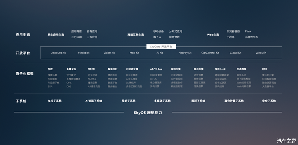The width and height of the screenshot is (298, 145).
Task: Select CarControl Kit entry
Action: coord(210,53)
